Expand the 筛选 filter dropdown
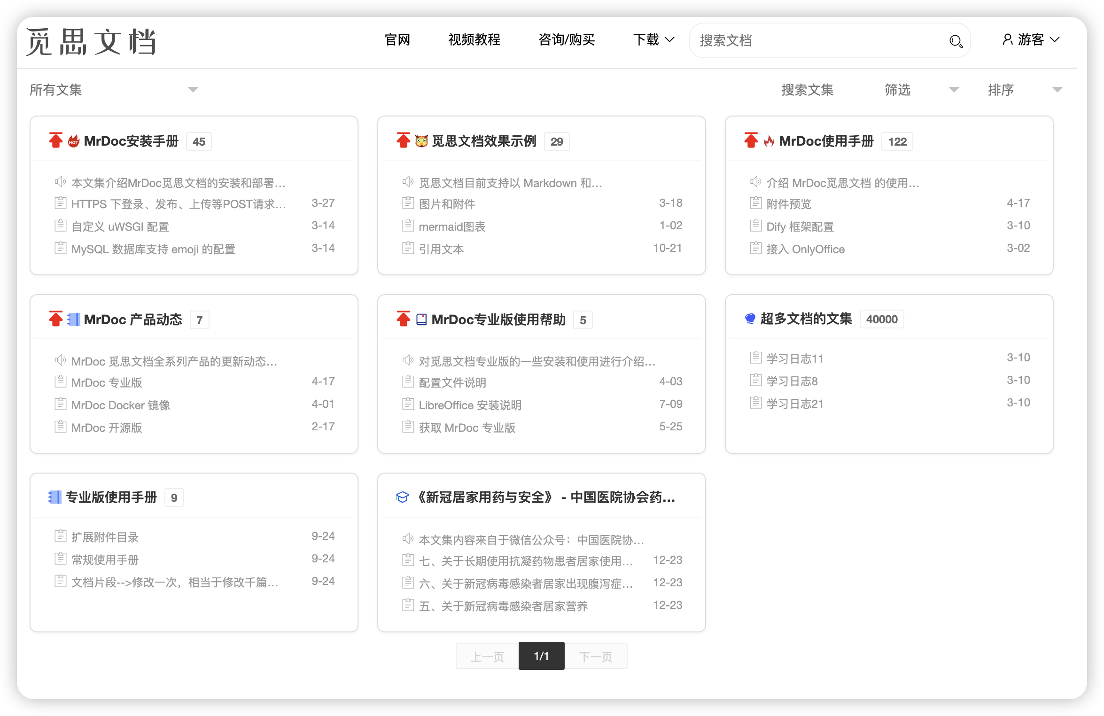This screenshot has width=1104, height=716. tap(922, 90)
